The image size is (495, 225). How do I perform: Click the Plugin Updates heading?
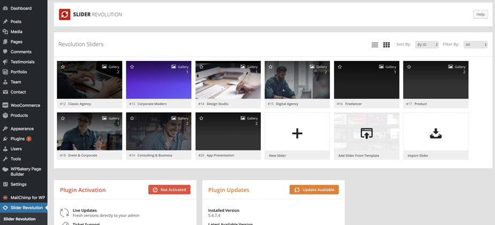(x=229, y=190)
